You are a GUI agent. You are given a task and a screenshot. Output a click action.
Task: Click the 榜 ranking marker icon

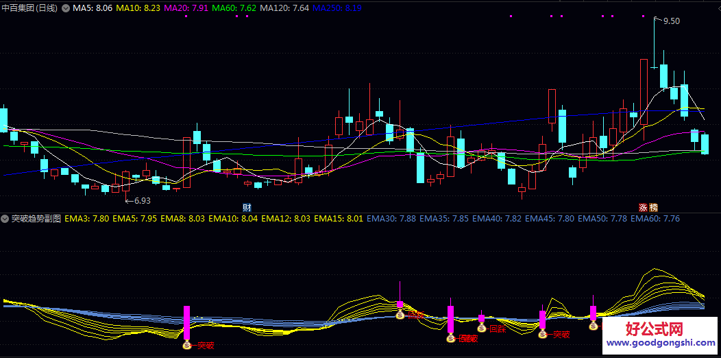click(x=653, y=207)
